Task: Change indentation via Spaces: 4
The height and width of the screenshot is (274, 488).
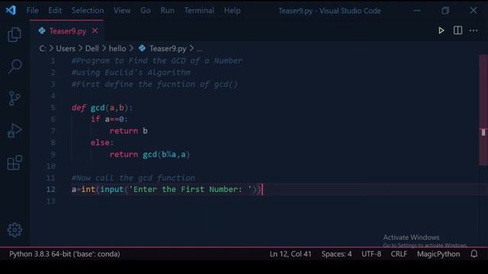Action: (x=336, y=253)
